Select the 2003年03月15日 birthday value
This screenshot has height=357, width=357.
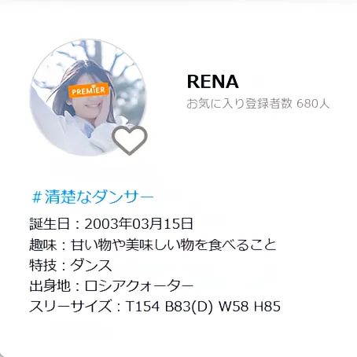(138, 224)
